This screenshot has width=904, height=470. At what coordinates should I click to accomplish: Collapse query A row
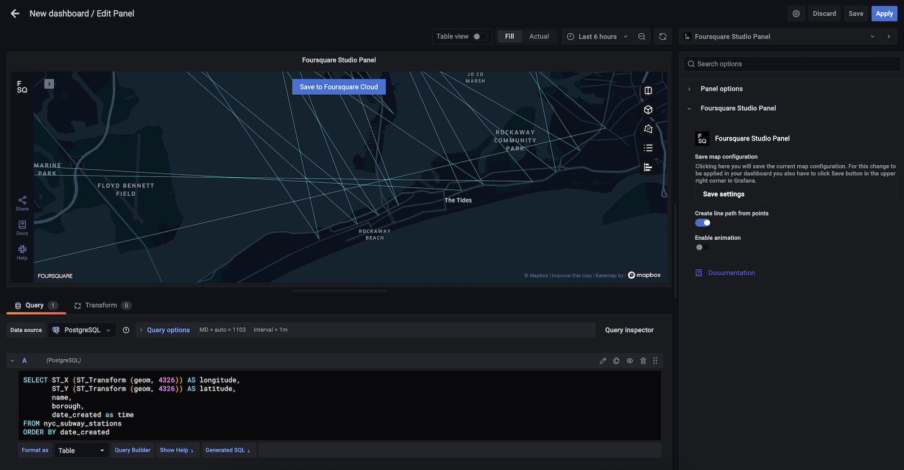12,361
